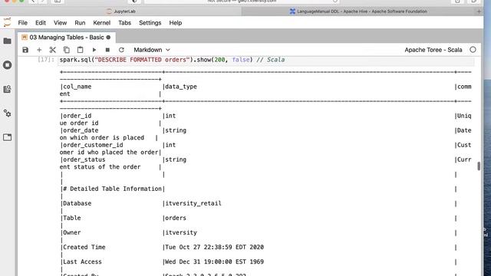Screen dimensions: 491x276
Task: Click the kernel status circle indicator
Action: 473,50
